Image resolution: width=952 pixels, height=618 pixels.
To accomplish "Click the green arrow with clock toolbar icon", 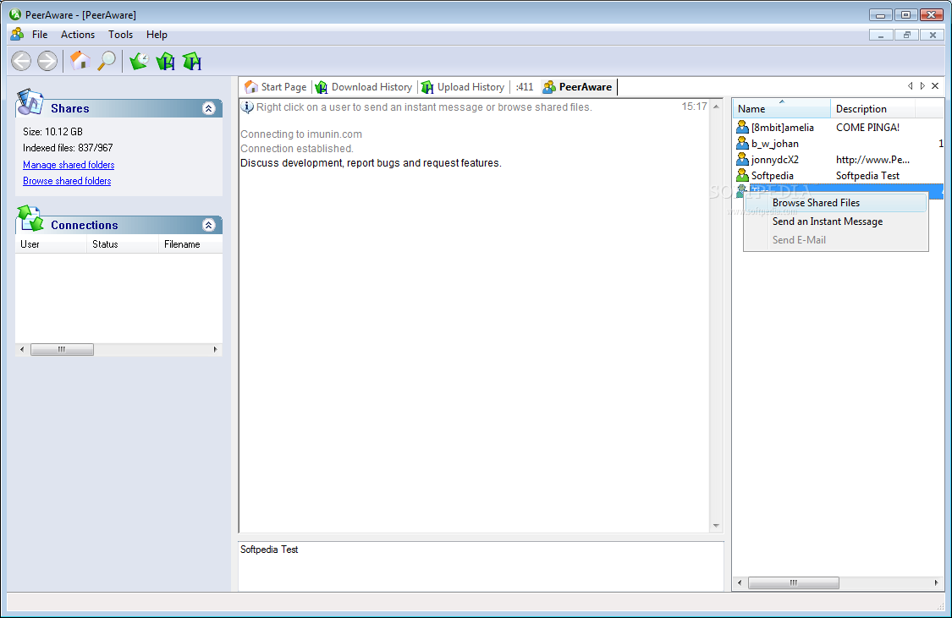I will [x=139, y=61].
